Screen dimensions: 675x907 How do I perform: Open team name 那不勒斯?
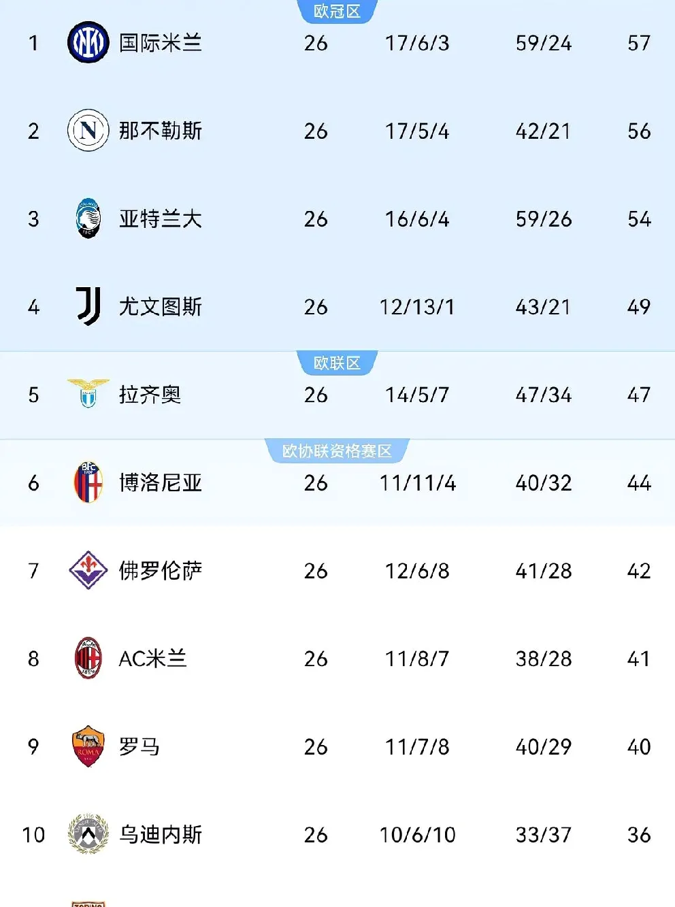tap(161, 131)
